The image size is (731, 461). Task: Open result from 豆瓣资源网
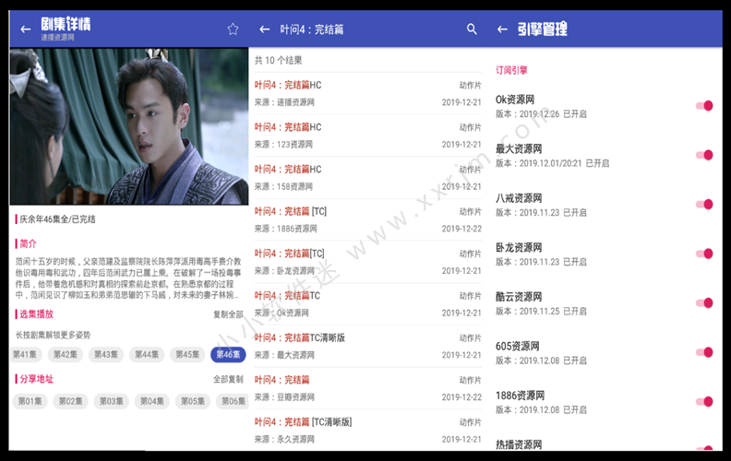tap(368, 388)
